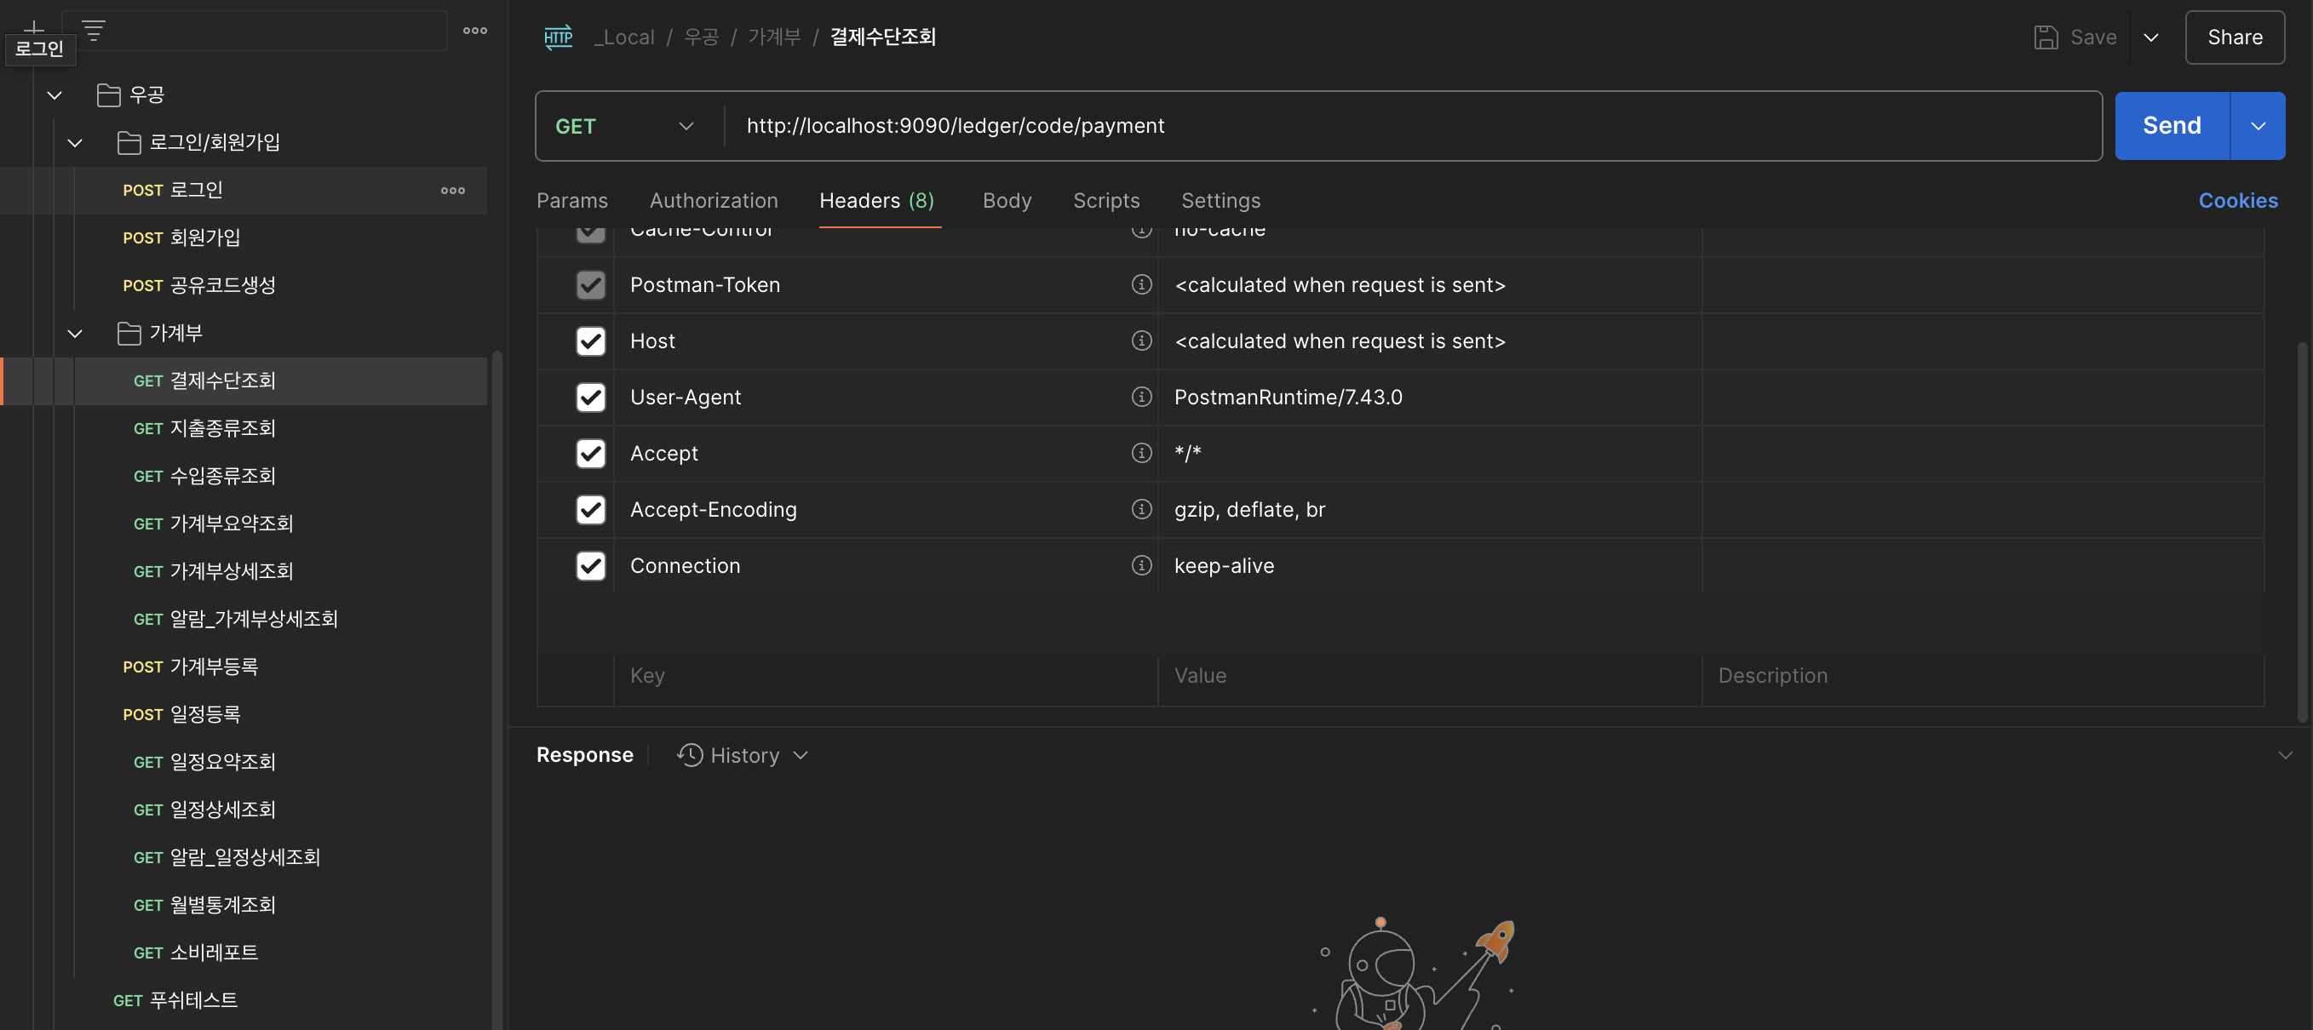Click the info icon beside Connection header
Screen dimensions: 2313x1030
(x=1141, y=565)
